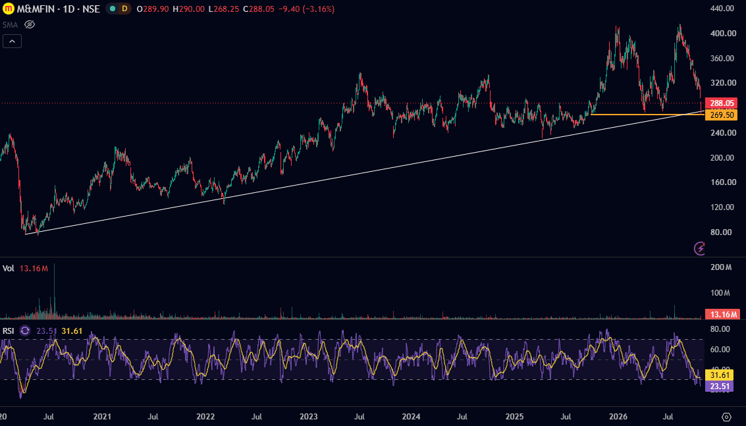Select the yellow horizontal support line

pyautogui.click(x=647, y=114)
